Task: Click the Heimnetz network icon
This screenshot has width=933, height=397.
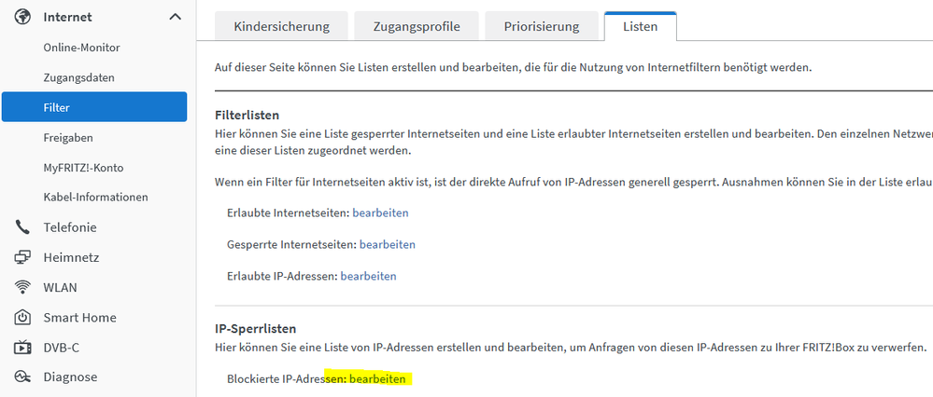Action: tap(23, 257)
